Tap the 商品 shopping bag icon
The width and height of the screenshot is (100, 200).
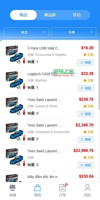(37, 188)
